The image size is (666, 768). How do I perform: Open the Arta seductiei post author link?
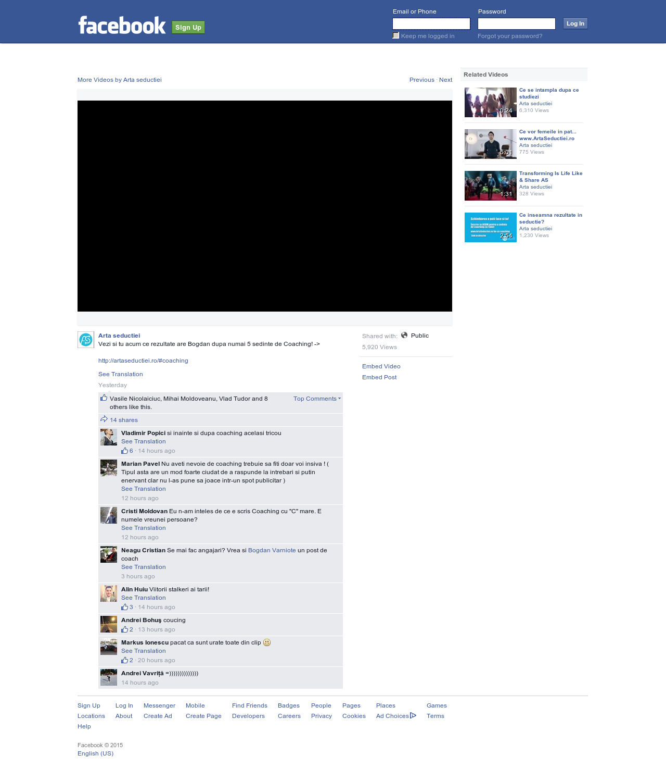click(x=119, y=336)
